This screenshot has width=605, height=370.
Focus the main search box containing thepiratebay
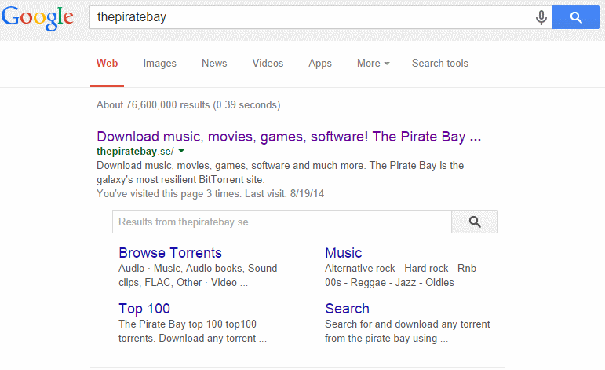[312, 17]
